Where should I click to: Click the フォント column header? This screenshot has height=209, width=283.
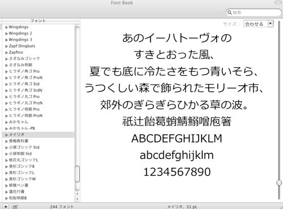pos(38,21)
